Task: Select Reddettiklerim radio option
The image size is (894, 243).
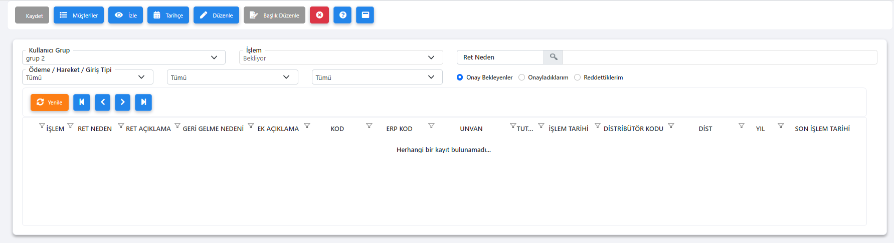Action: coord(577,77)
